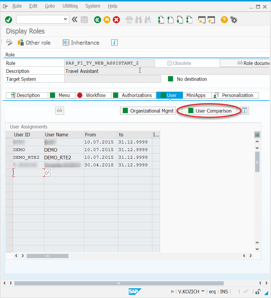The image size is (271, 298).
Task: Go back using the green Back icon
Action: click(97, 20)
